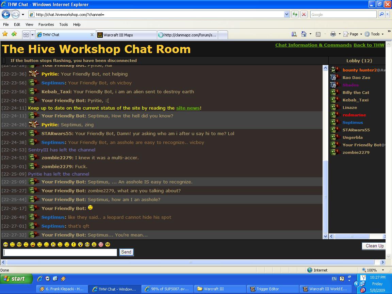The height and width of the screenshot is (294, 392).
Task: Open the Recent Pages dropdown arrow
Action: click(23, 15)
